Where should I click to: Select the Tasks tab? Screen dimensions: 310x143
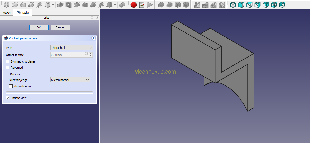click(23, 13)
